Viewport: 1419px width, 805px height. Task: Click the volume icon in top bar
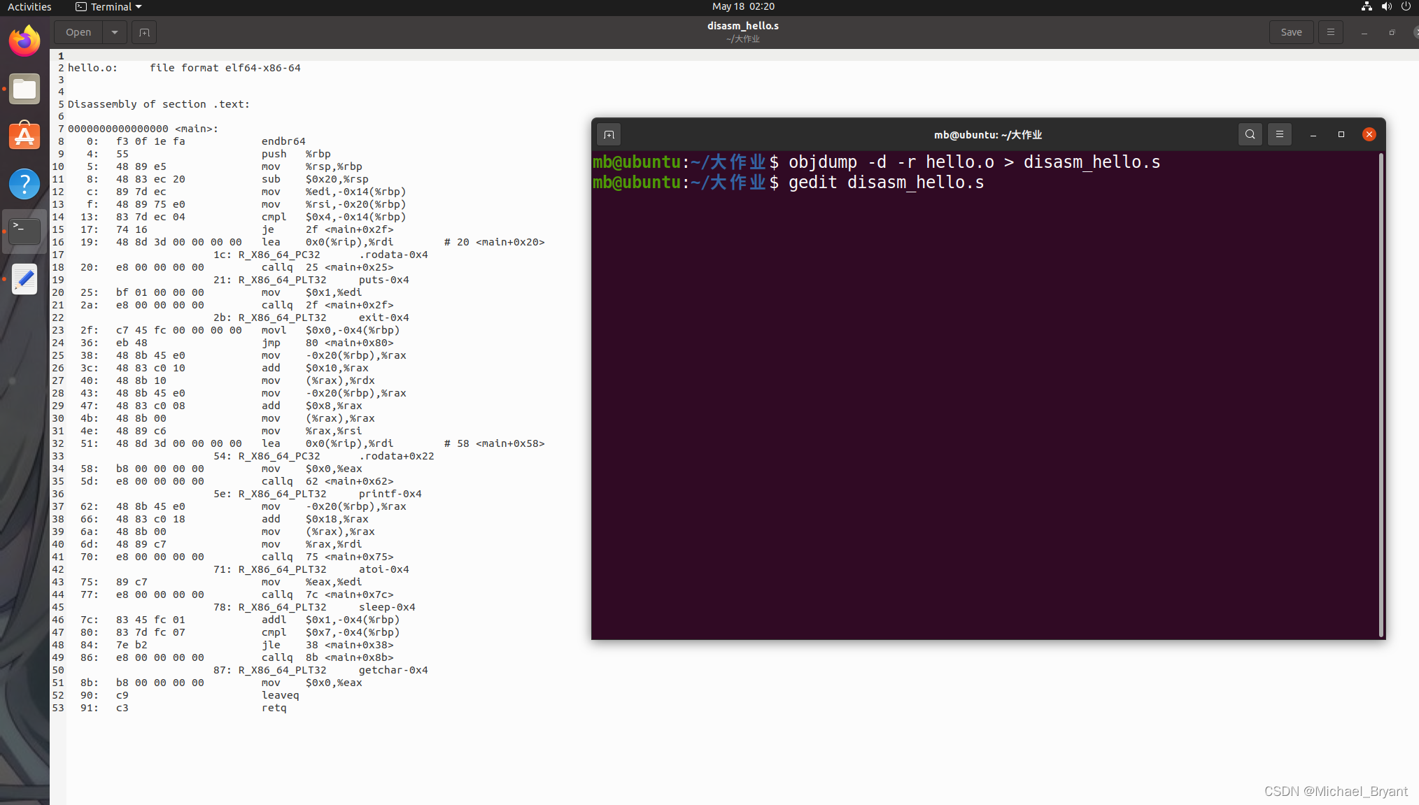coord(1386,7)
